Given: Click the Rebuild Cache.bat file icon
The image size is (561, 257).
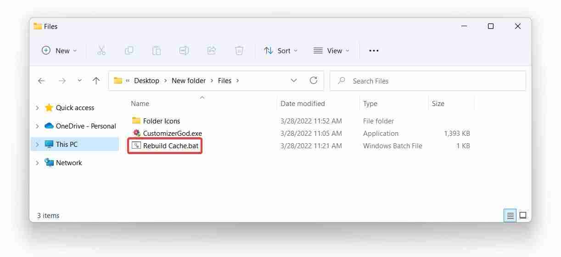Looking at the screenshot, I should [136, 145].
